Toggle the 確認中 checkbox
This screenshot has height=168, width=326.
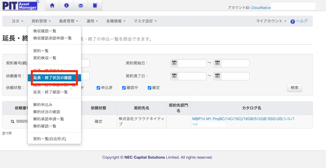124,88
